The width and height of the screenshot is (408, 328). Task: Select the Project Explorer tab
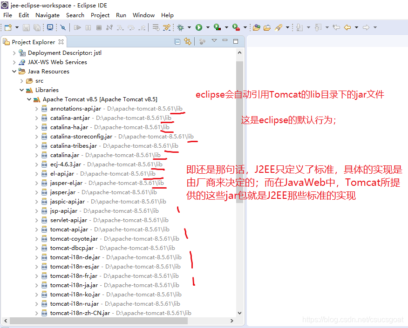coord(34,42)
